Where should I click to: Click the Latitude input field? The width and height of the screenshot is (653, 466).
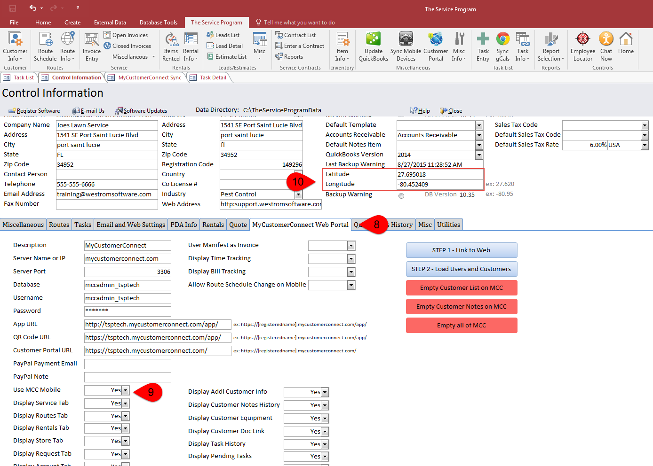point(439,175)
